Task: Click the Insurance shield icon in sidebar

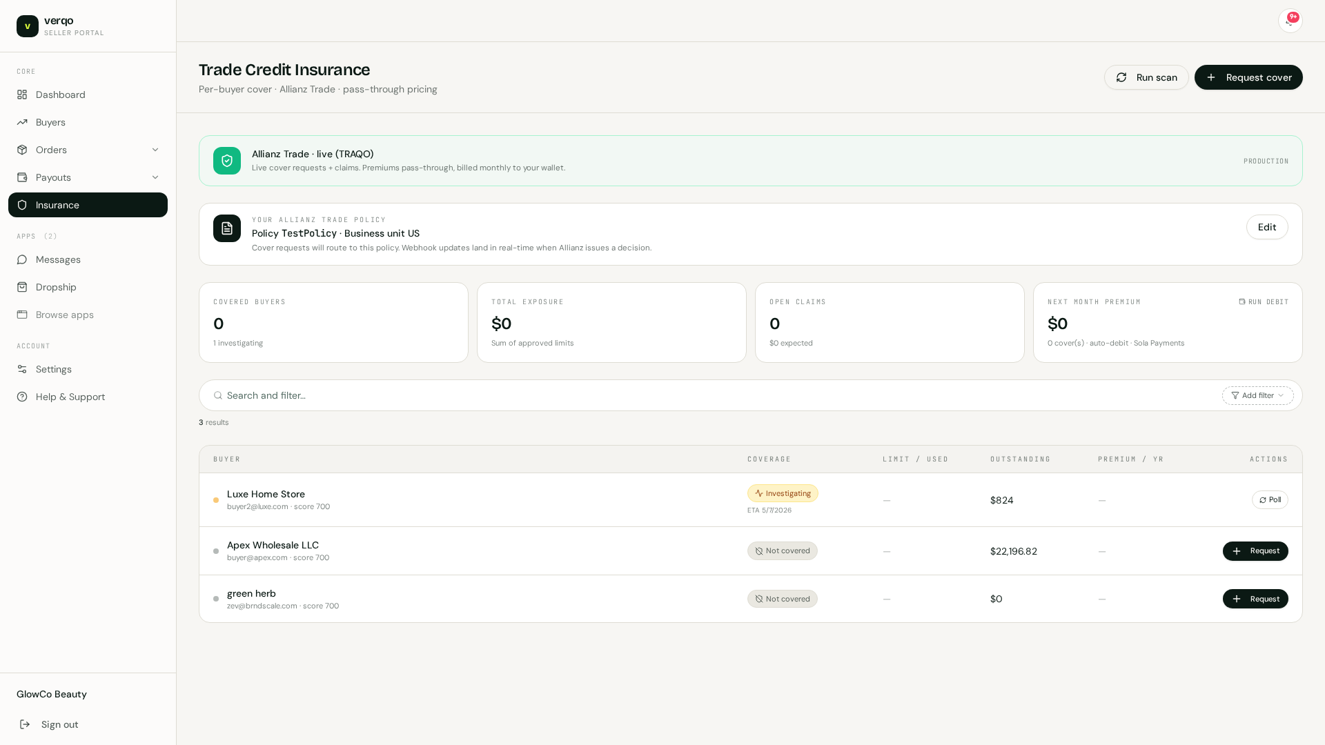Action: tap(22, 205)
